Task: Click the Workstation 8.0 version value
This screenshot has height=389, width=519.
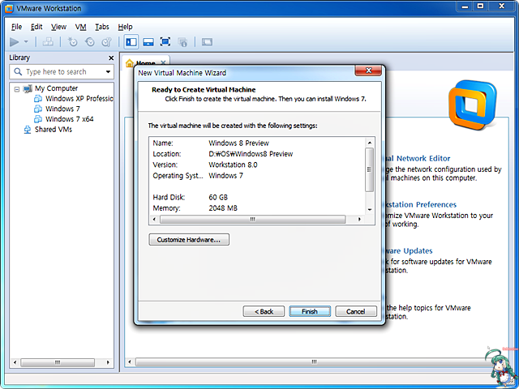Action: 233,165
